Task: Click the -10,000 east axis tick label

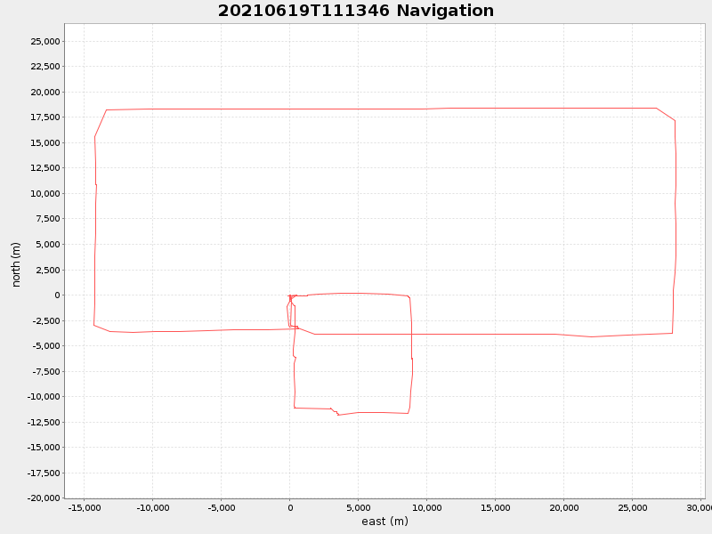Action: click(153, 507)
